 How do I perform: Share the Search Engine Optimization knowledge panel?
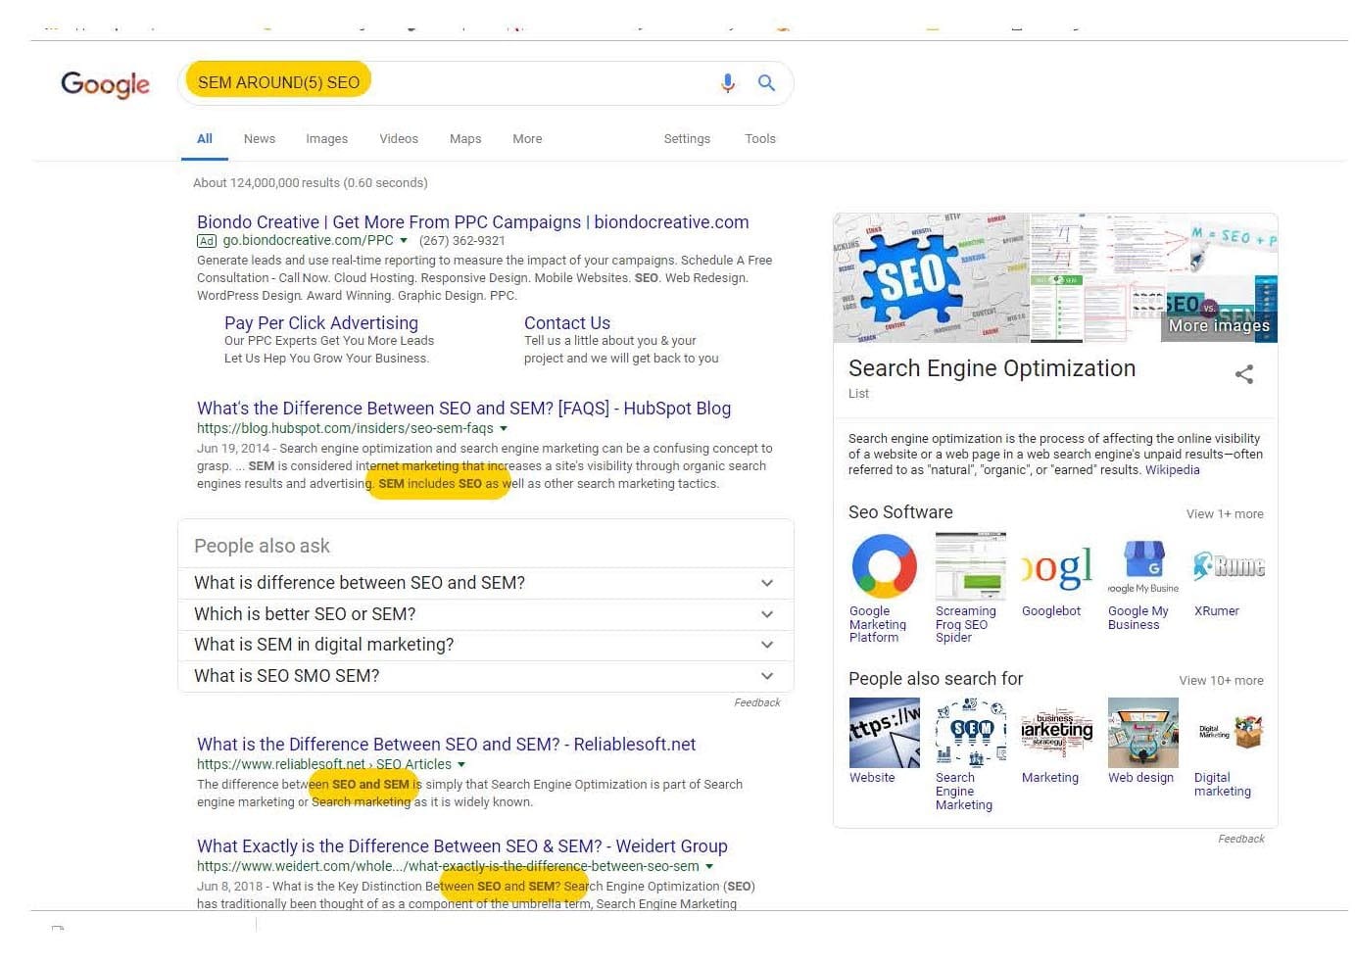1244,374
